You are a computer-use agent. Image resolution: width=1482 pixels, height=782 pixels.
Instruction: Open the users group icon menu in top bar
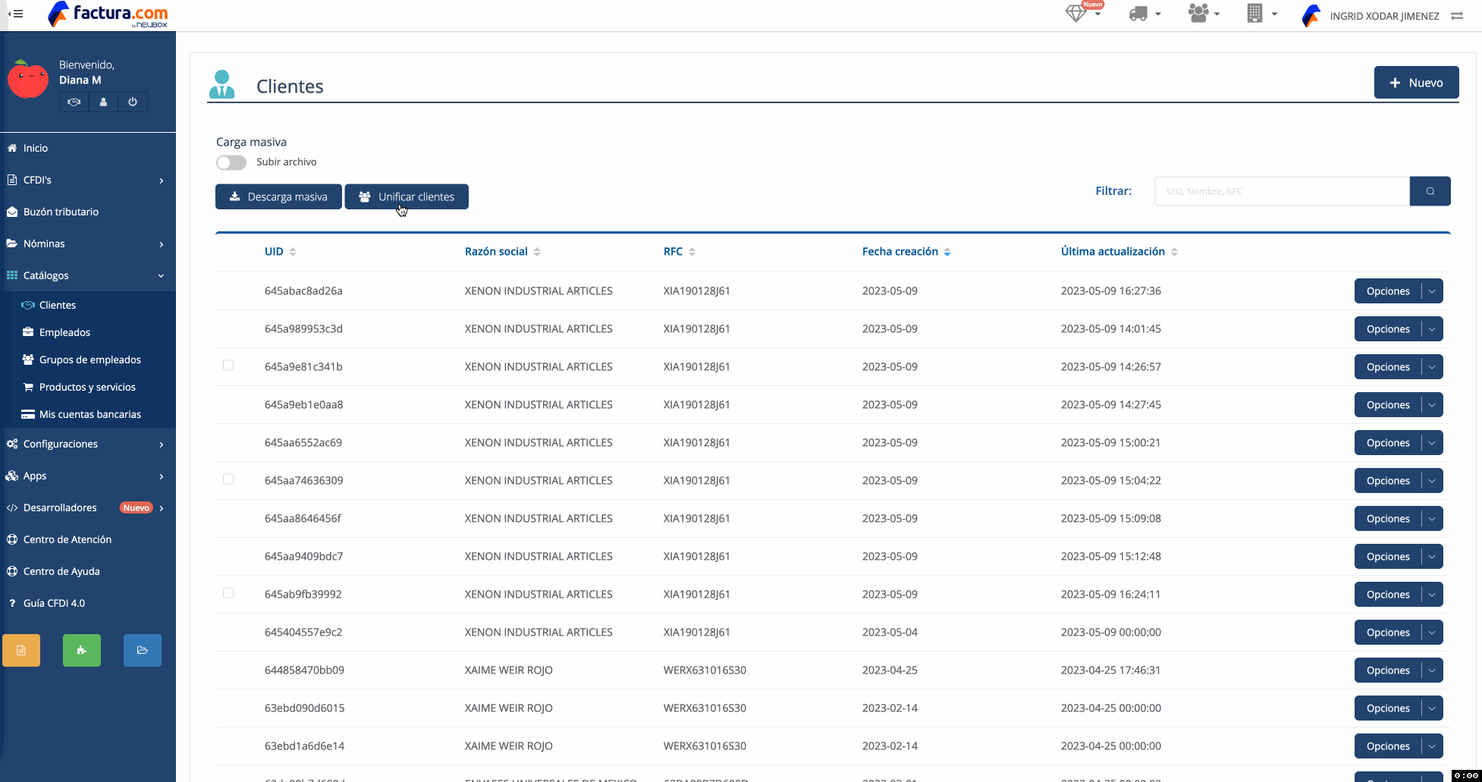click(1204, 14)
